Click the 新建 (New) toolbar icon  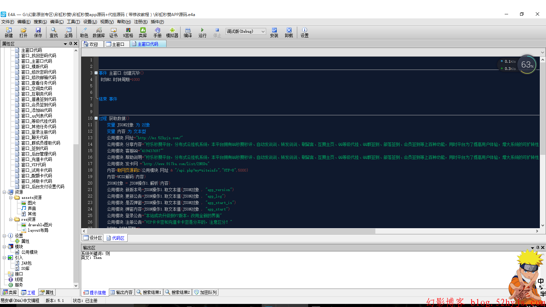9,32
